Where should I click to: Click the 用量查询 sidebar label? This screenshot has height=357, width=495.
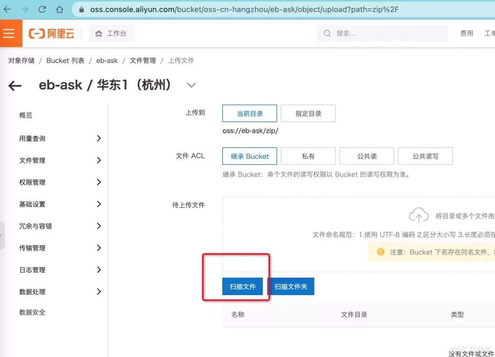(32, 138)
